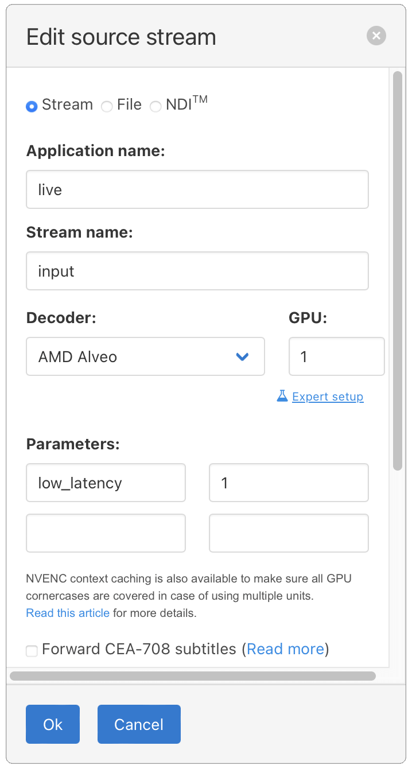Click the blue chevron in the Decoder dropdown

[242, 356]
